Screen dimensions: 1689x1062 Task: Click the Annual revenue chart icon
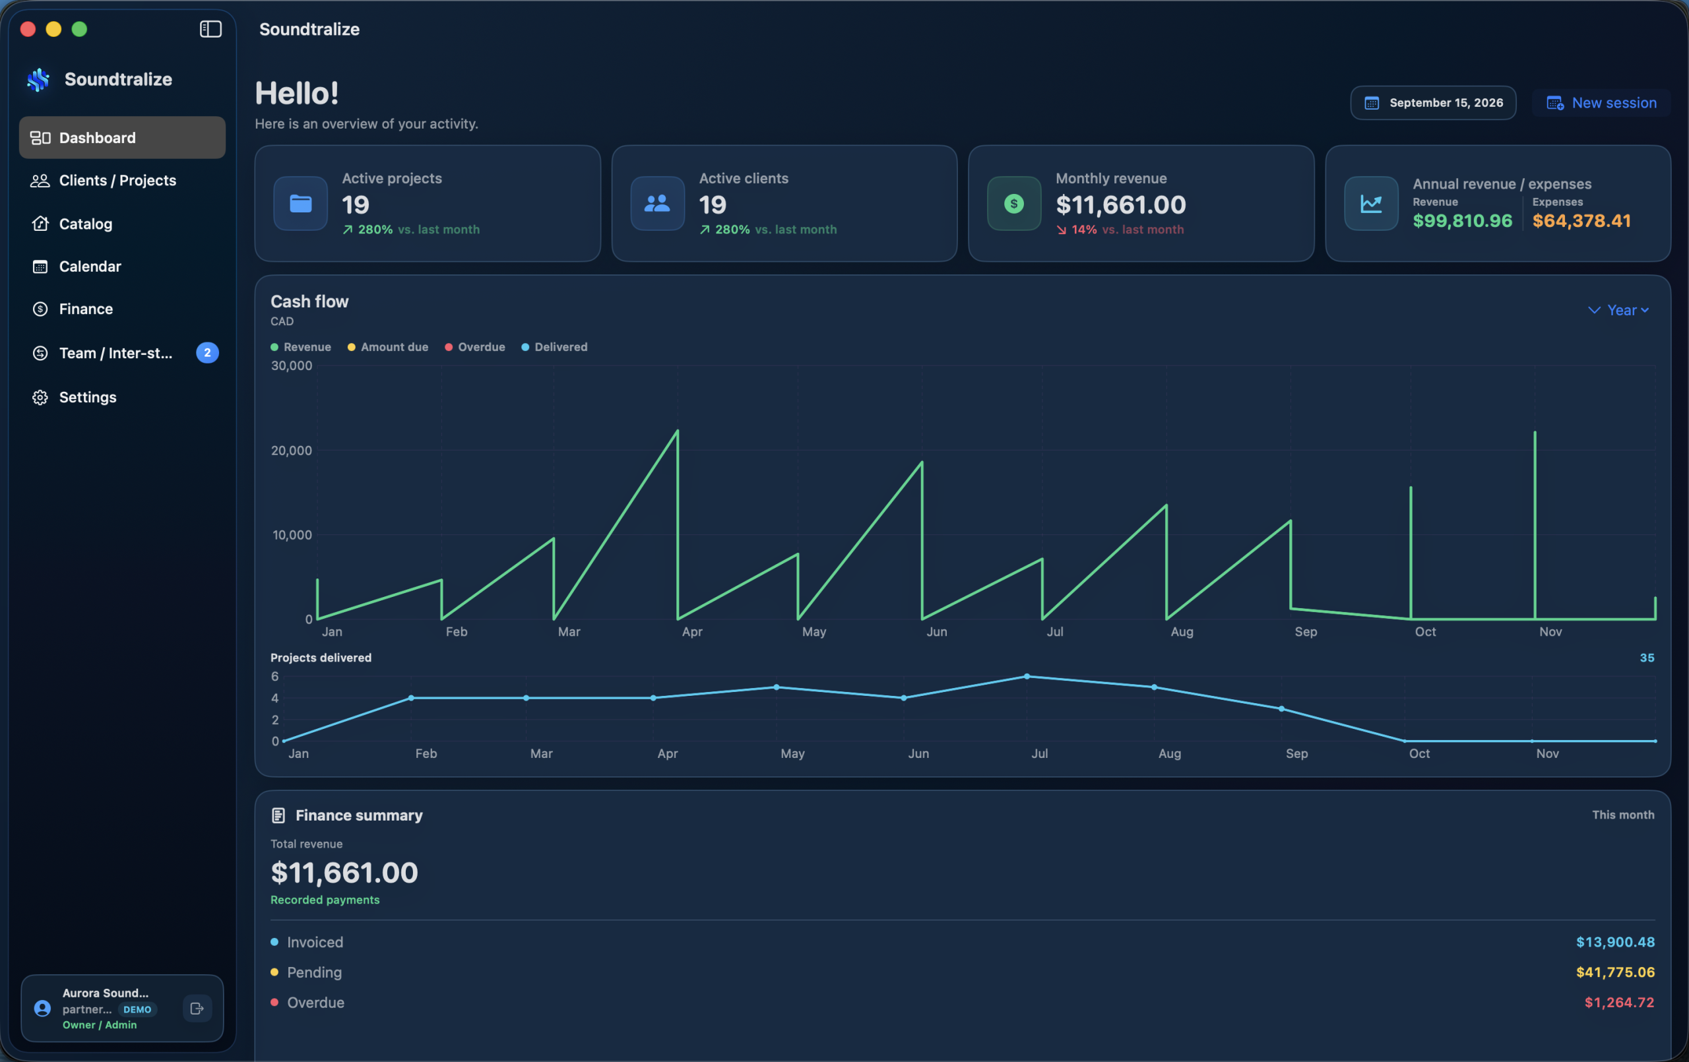1370,203
